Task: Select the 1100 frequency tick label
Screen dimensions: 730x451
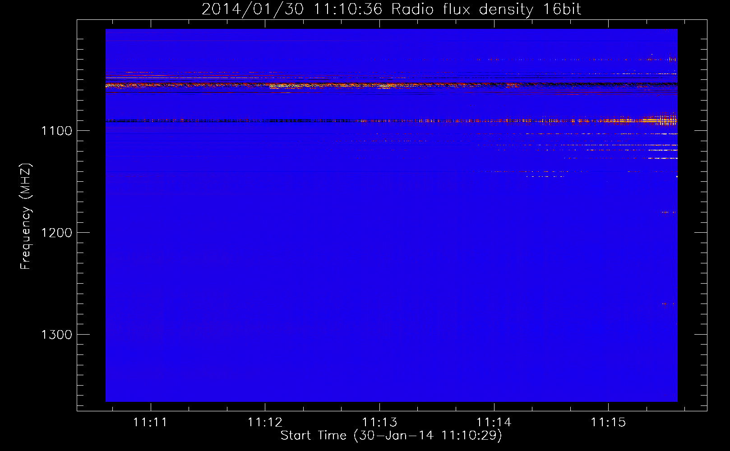Action: click(57, 131)
